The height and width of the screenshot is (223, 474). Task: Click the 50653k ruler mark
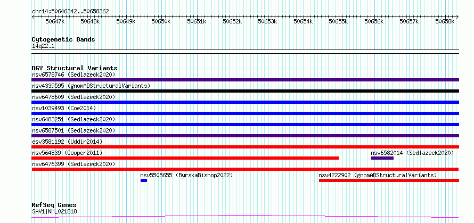coord(267,21)
